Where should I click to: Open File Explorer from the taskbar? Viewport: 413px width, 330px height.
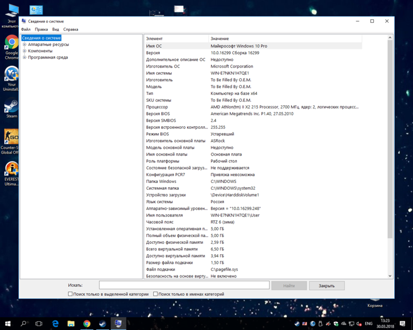pos(71,323)
